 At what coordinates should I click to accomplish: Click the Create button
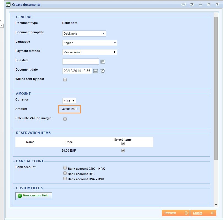pyautogui.click(x=203, y=213)
